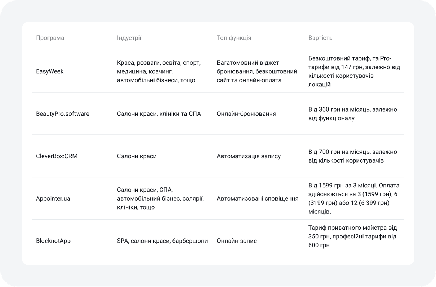
Task: Select the Топ-функція column header
Action: [234, 38]
